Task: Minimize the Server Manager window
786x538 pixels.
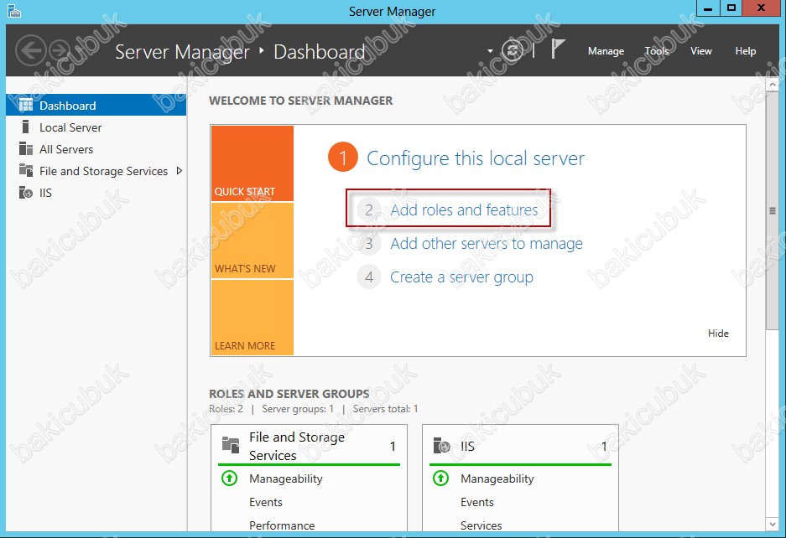Action: point(708,8)
